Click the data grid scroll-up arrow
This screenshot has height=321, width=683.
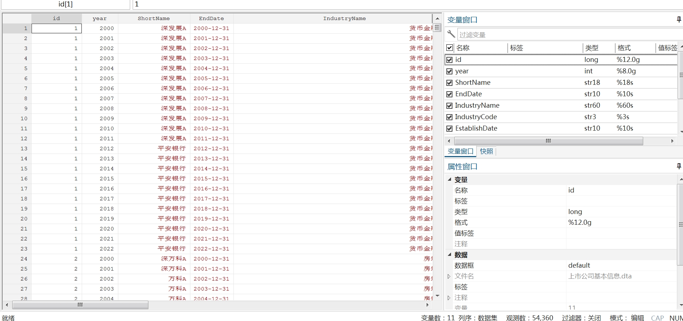coord(437,18)
